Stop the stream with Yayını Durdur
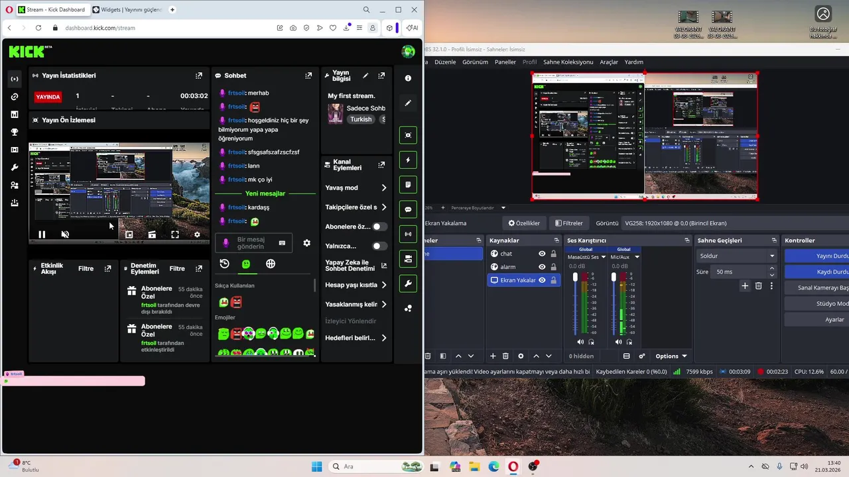The image size is (849, 477). pos(816,256)
